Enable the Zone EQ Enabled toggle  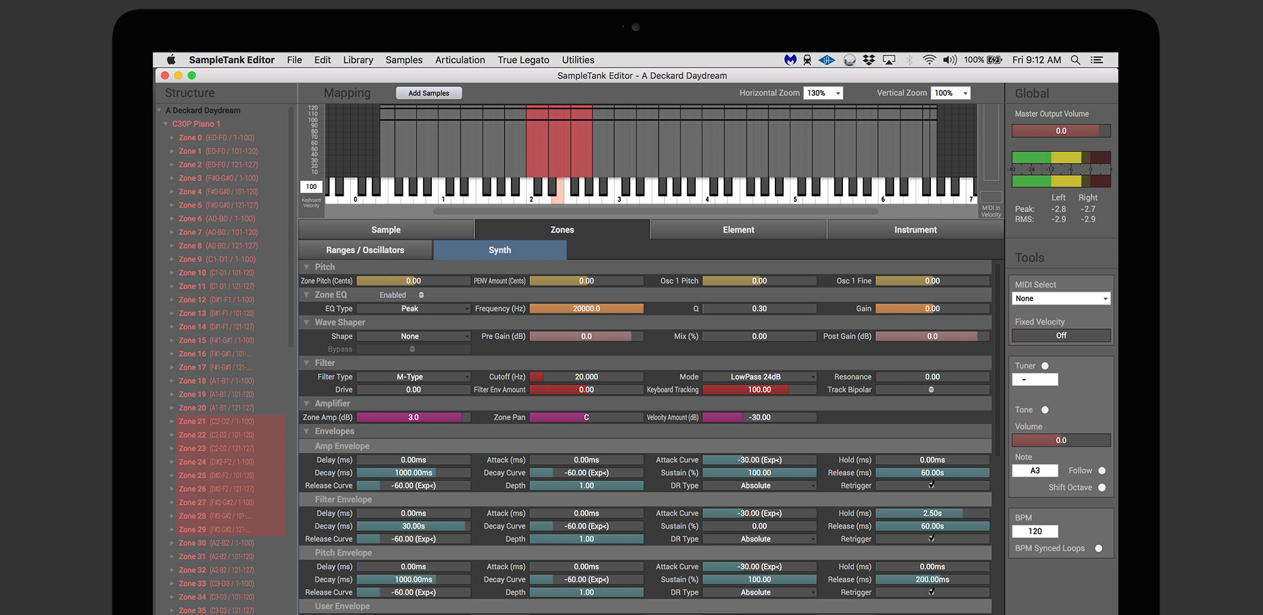(421, 295)
